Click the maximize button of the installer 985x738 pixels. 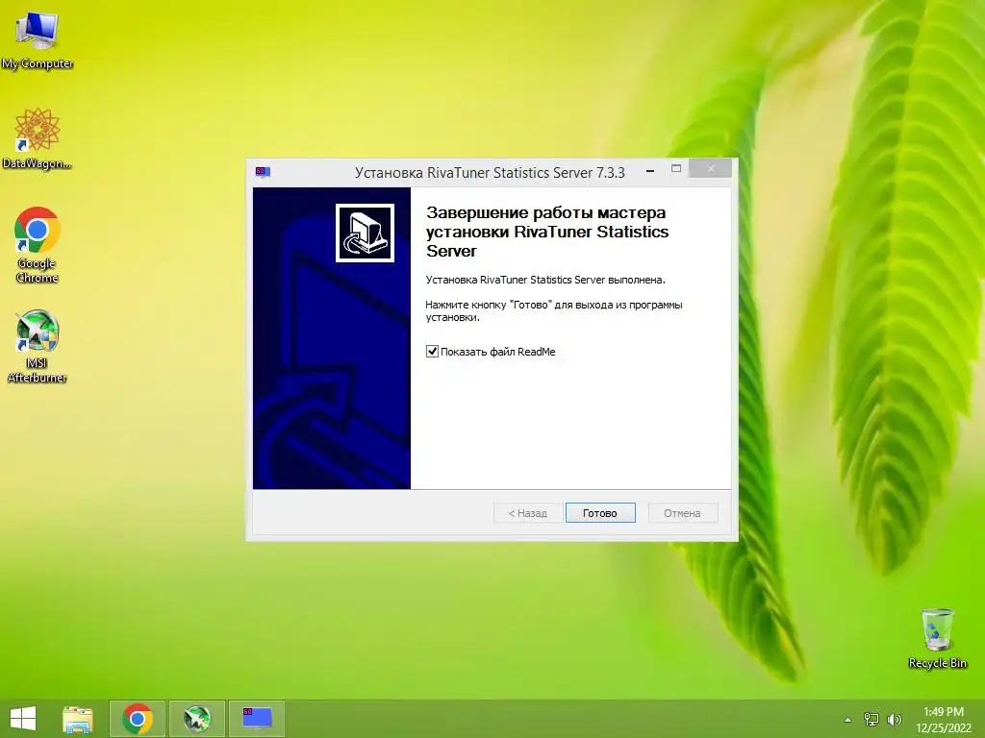point(676,168)
